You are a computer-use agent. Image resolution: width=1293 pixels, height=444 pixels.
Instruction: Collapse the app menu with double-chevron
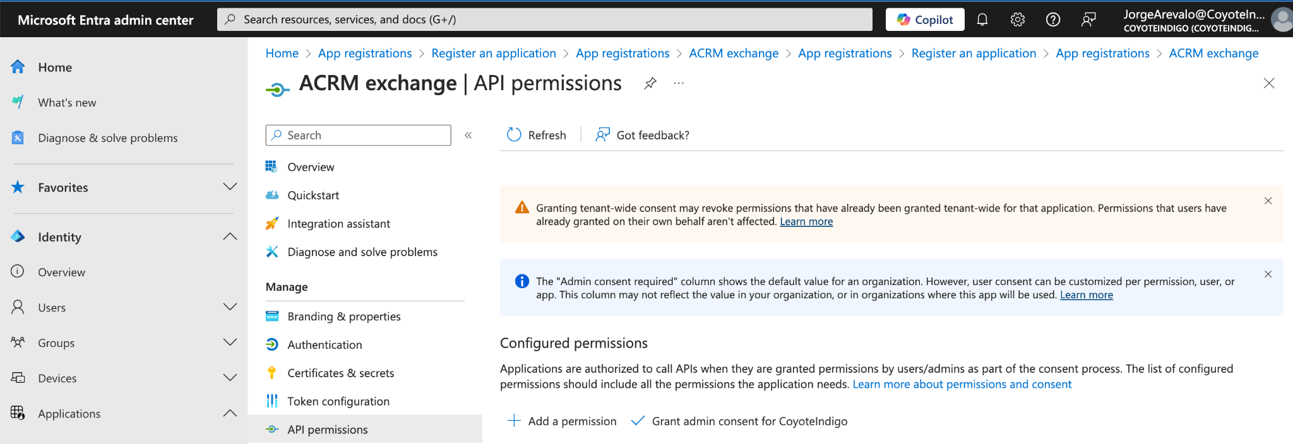click(x=468, y=135)
